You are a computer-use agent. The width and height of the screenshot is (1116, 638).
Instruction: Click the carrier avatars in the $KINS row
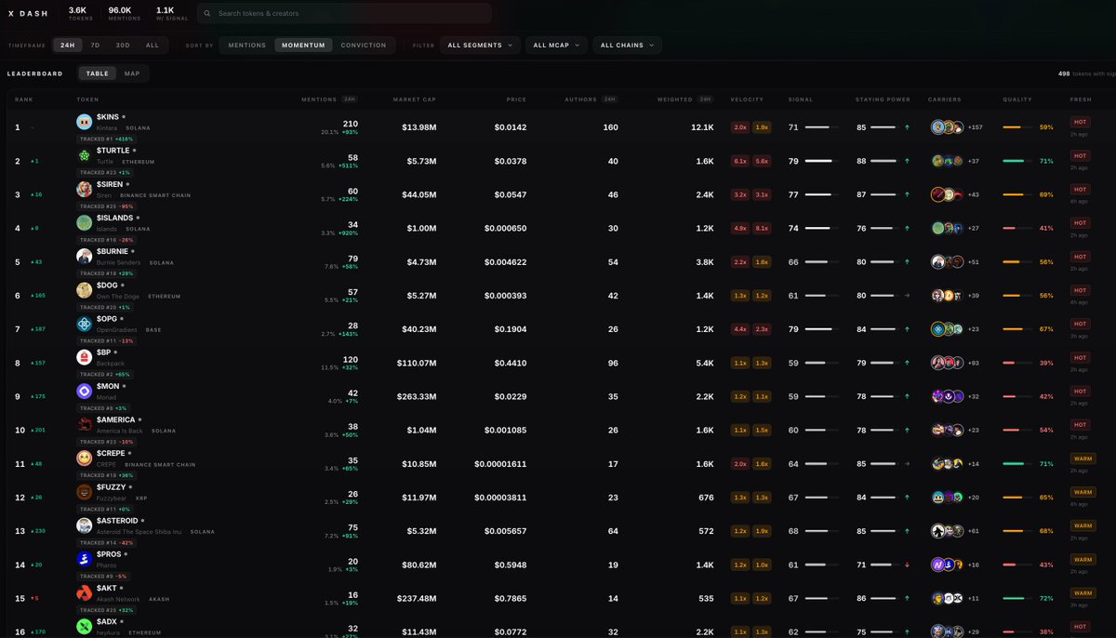[948, 127]
